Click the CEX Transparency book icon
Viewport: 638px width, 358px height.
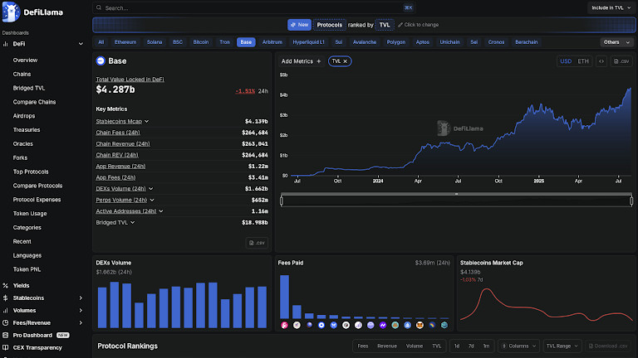pyautogui.click(x=5, y=347)
